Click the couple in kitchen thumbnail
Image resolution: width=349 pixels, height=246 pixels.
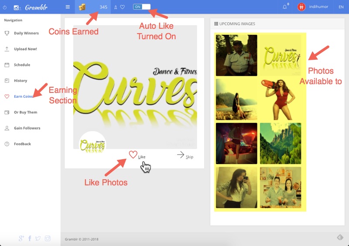pos(281,188)
